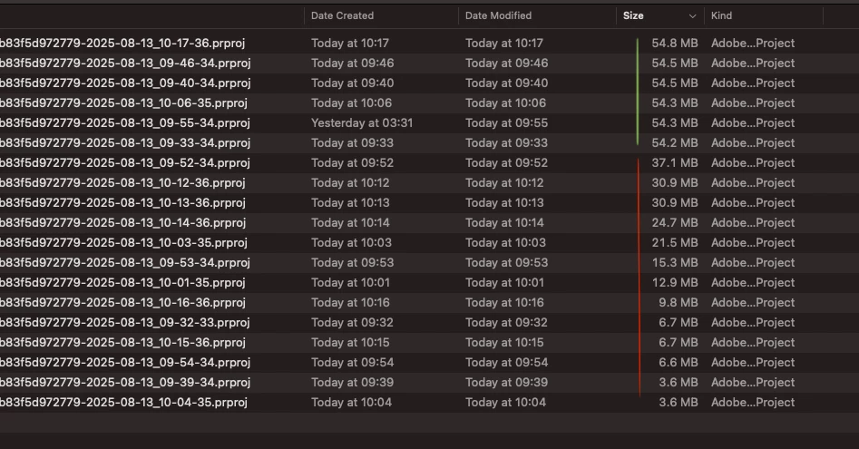859x449 pixels.
Task: Click Date Modified cell 'Today at 09:55'
Action: pyautogui.click(x=507, y=123)
